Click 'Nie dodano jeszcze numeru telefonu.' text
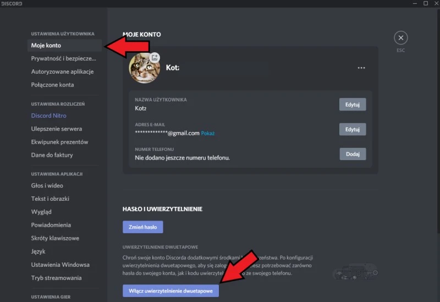440x302 pixels. (182, 158)
